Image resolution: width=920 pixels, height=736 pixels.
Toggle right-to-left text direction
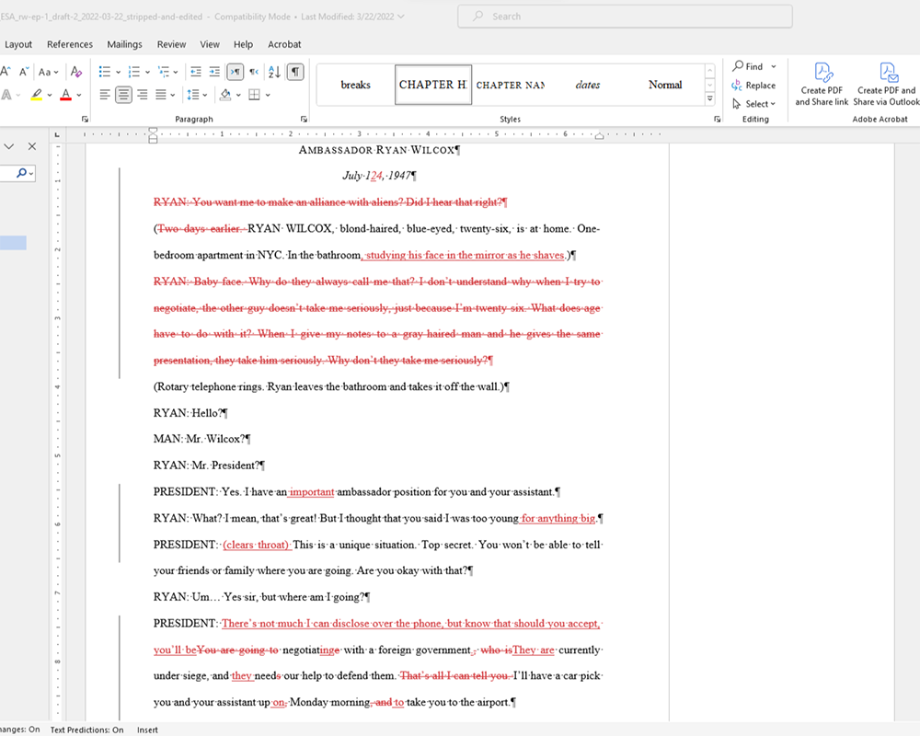254,72
